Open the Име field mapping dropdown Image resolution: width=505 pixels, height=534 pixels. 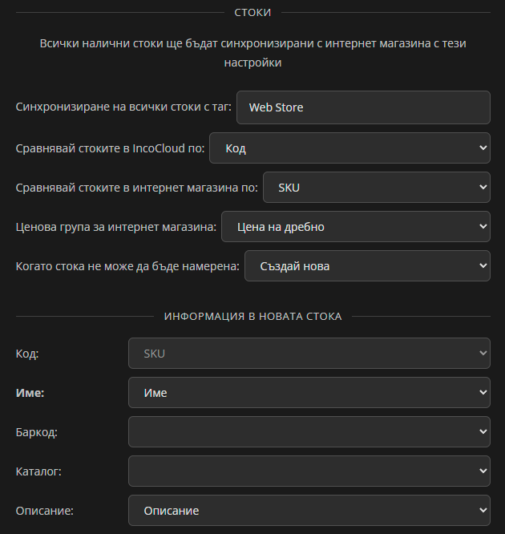click(309, 392)
